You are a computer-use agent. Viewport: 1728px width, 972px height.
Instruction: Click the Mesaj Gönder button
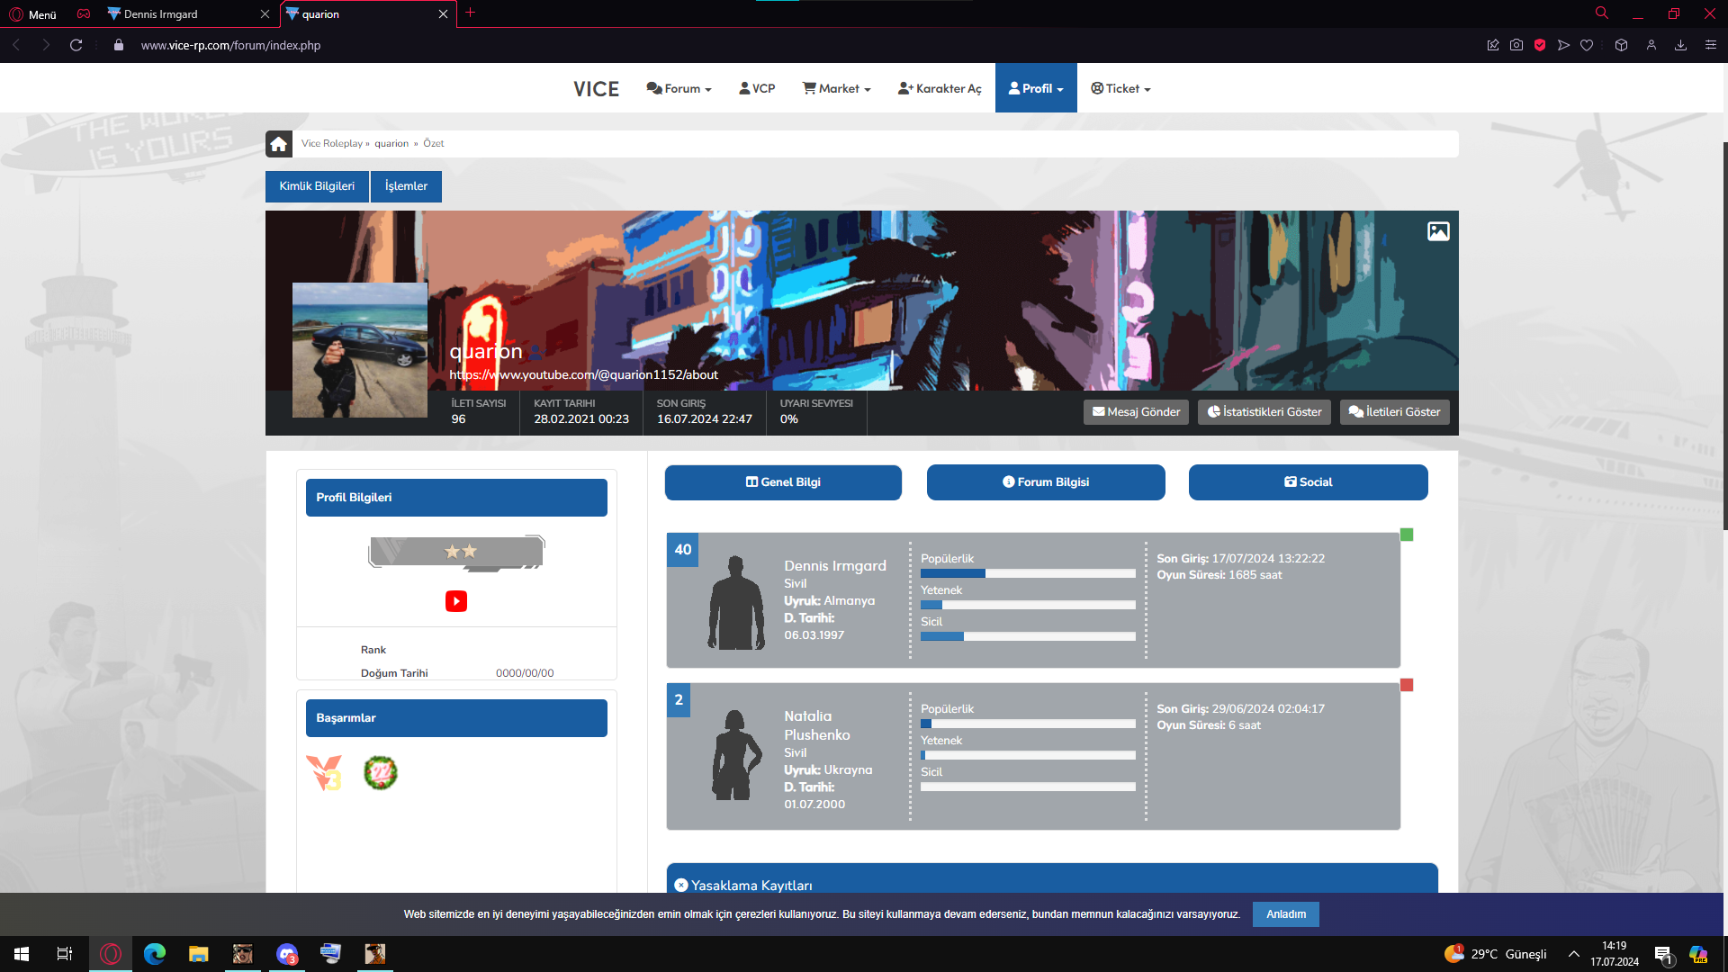[1136, 412]
